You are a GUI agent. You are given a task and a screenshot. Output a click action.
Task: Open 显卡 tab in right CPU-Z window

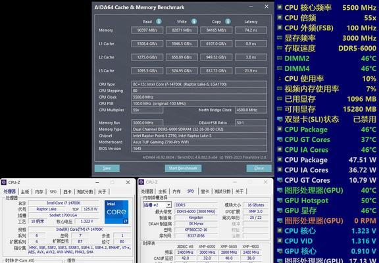pyautogui.click(x=205, y=191)
